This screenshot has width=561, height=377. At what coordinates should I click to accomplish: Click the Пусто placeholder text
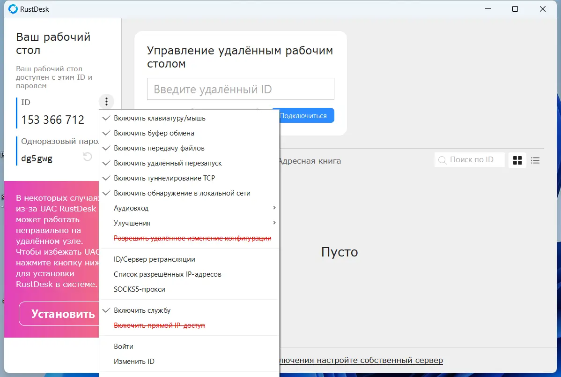[x=340, y=252]
